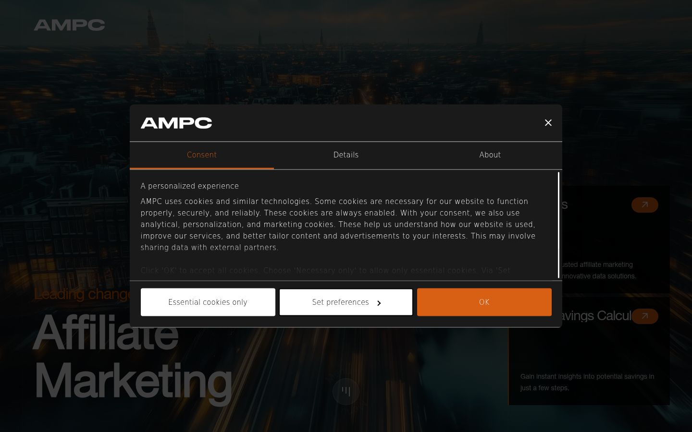Click the 'A personalized experience' heading
The image size is (692, 432).
pyautogui.click(x=190, y=186)
